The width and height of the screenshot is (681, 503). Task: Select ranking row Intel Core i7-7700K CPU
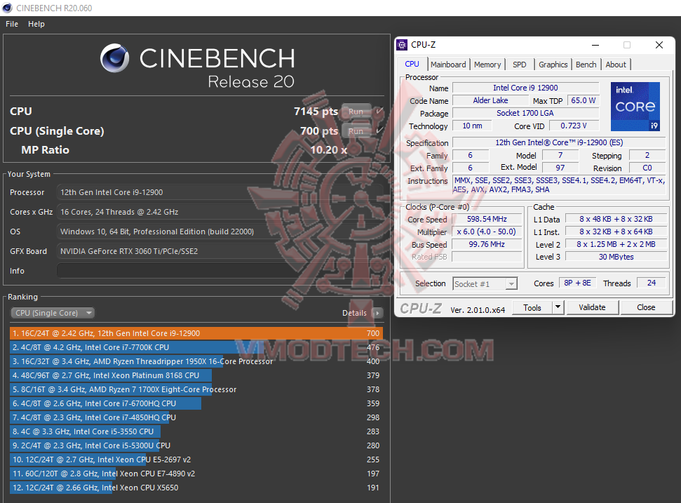(196, 347)
